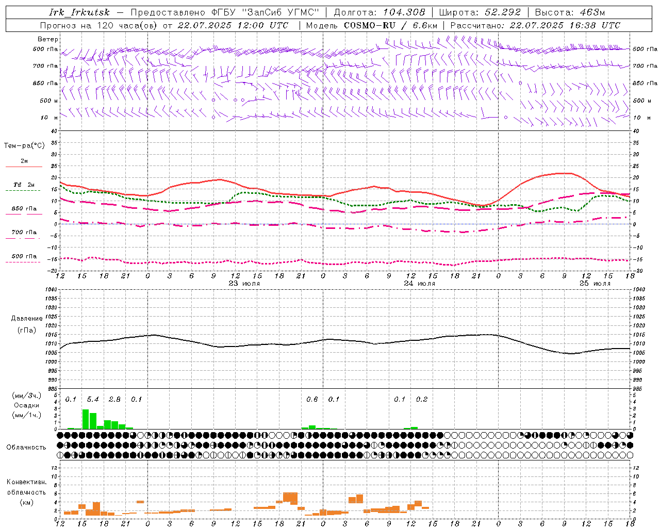Select the 'ЗапСиб УГМС' provider text
Screen dimensions: 660x528
pos(280,12)
